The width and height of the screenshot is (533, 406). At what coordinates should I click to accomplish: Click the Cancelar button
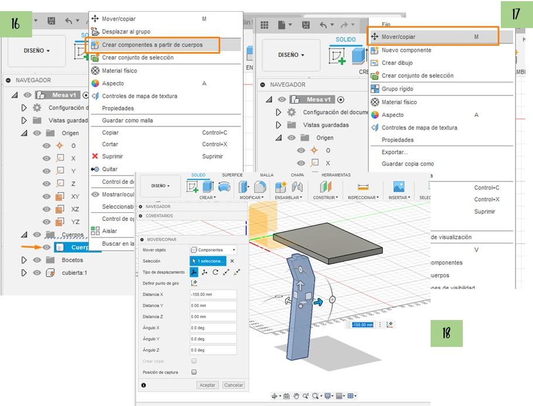[233, 385]
